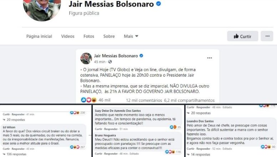The width and height of the screenshot is (277, 157).
Task: Click the globe privacy icon on post
Action: point(110,62)
